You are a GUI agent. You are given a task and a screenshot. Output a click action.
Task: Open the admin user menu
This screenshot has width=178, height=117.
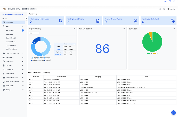point(171,9)
